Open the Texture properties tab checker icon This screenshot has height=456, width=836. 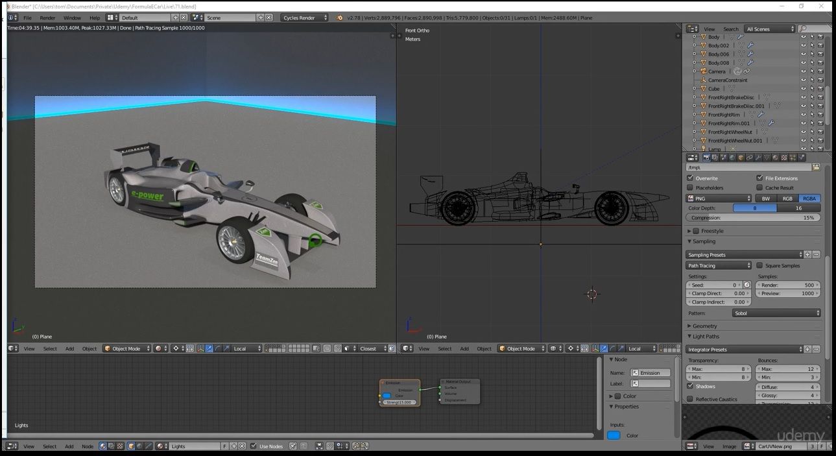(x=784, y=157)
